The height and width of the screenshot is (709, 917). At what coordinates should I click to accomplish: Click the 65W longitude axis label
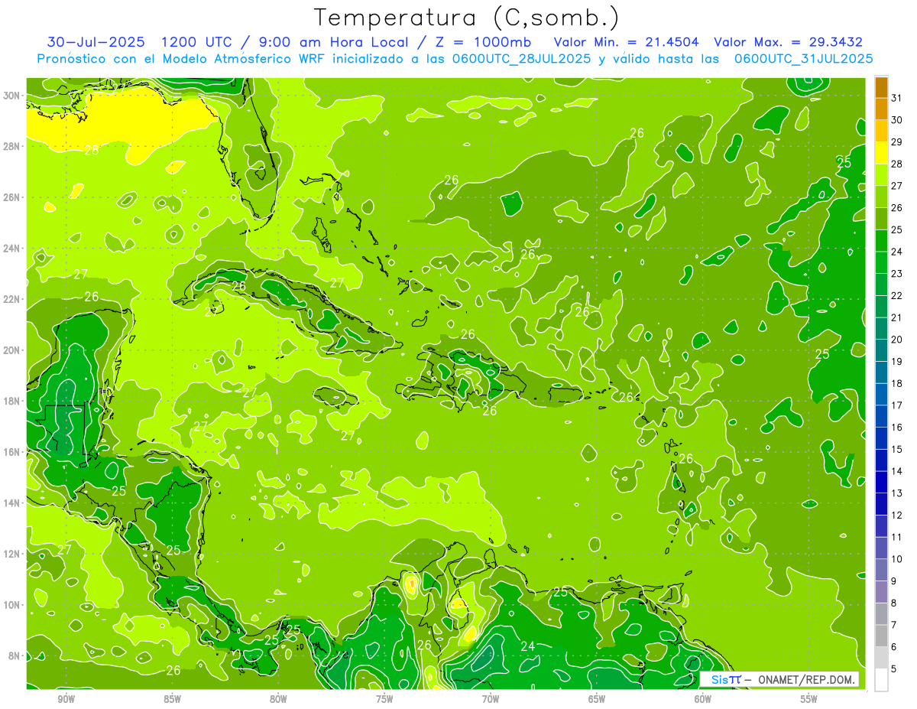point(597,699)
